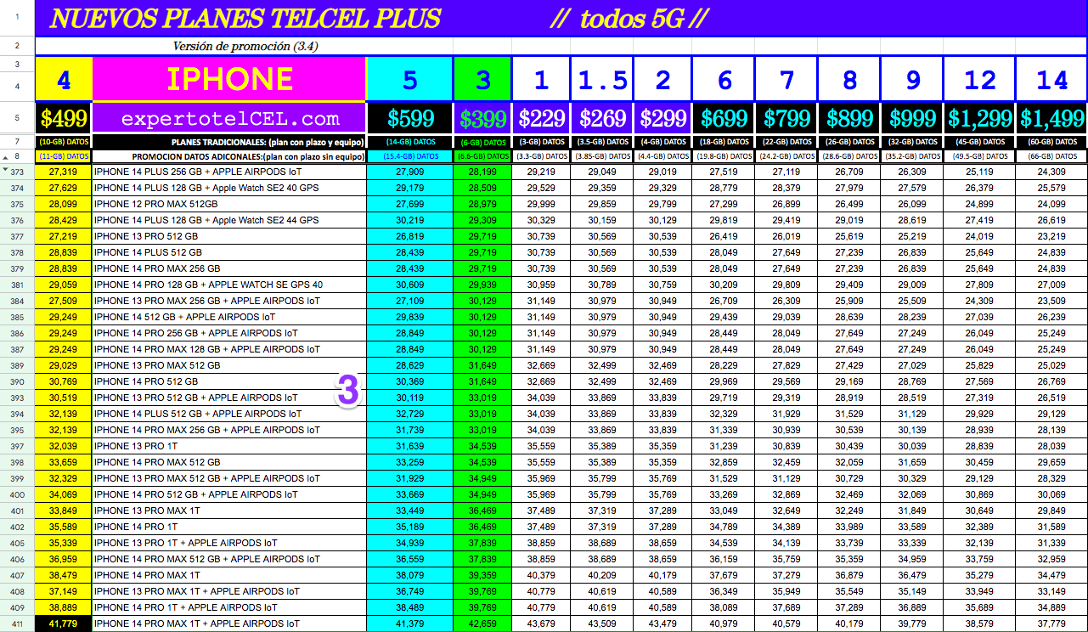
Task: Select the '(66-GB) DATOS' cell
Action: [1051, 156]
